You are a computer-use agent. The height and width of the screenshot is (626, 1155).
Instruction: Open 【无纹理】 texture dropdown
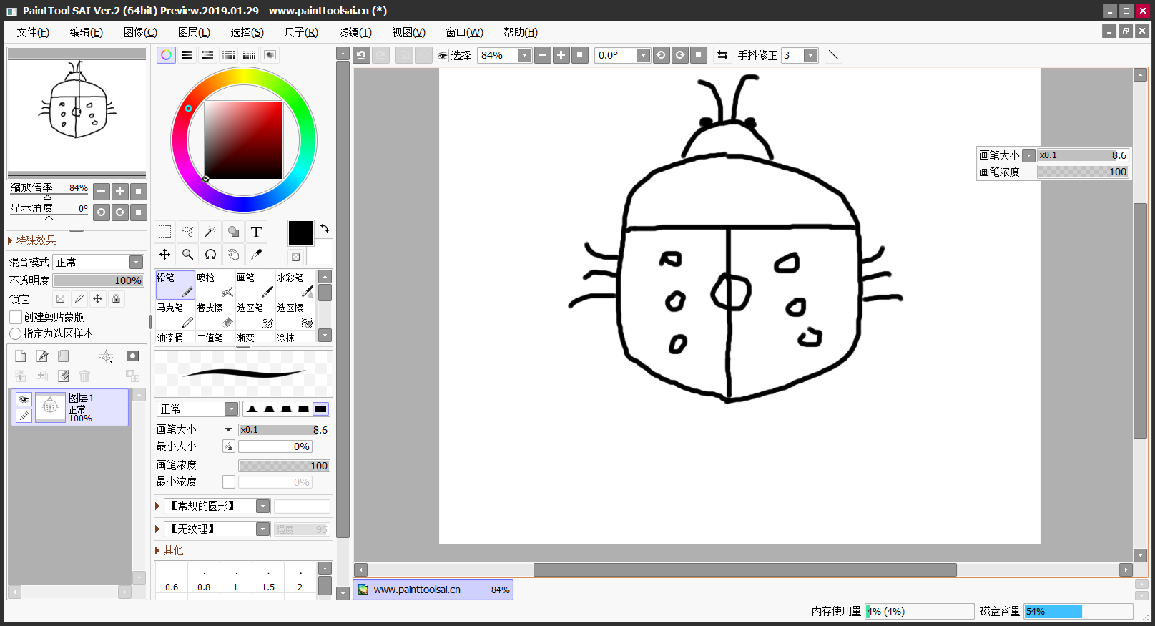coord(263,529)
